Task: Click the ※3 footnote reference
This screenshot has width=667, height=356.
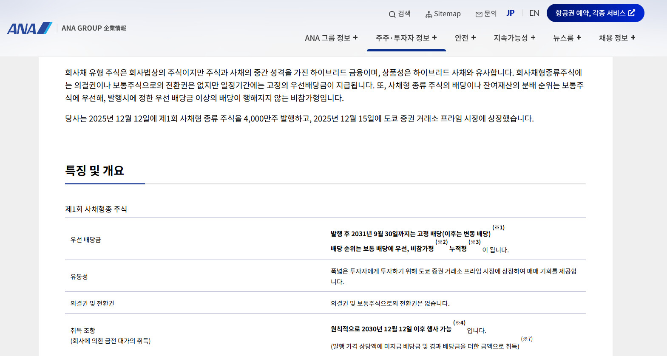Action: [474, 242]
